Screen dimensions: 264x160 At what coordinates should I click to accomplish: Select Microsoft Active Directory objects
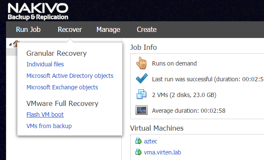click(x=70, y=76)
